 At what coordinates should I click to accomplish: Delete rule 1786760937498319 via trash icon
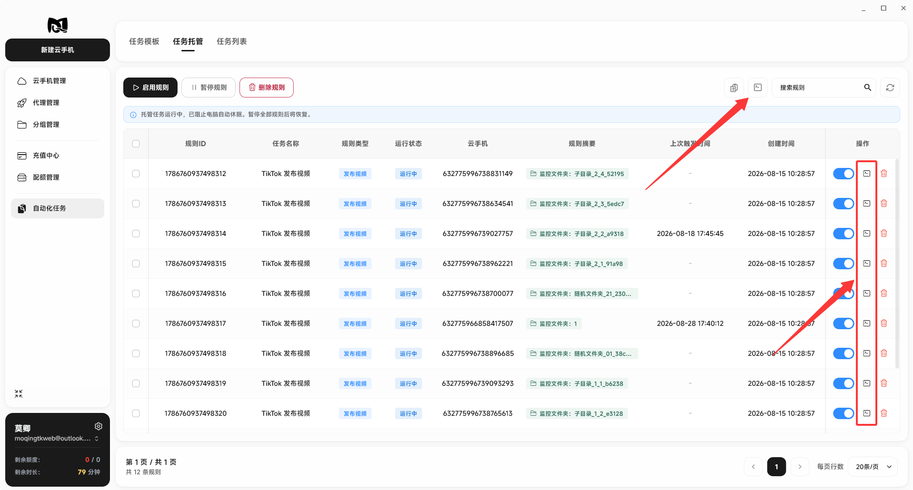[884, 383]
